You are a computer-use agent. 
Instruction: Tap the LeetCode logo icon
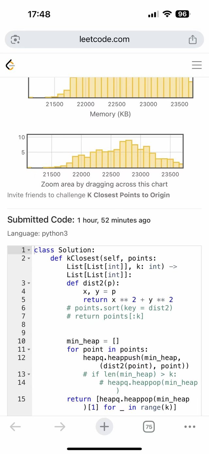(x=10, y=65)
